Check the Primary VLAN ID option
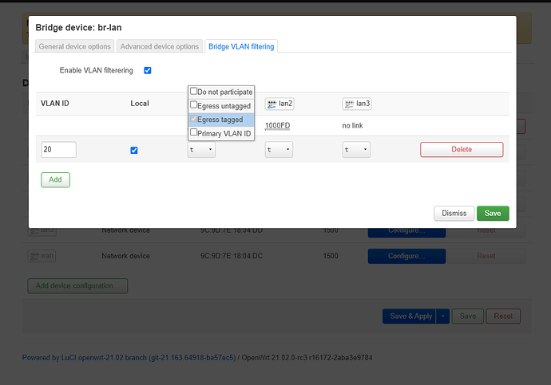This screenshot has height=385, width=551. (193, 132)
